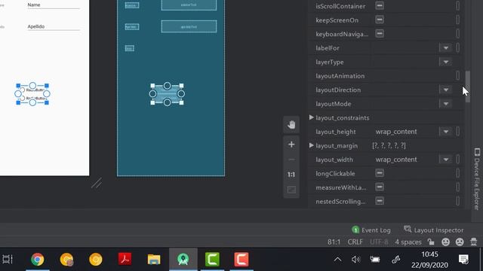Screen dimensions: 483x271
Task: Click the battery tray icon
Action: point(375,260)
